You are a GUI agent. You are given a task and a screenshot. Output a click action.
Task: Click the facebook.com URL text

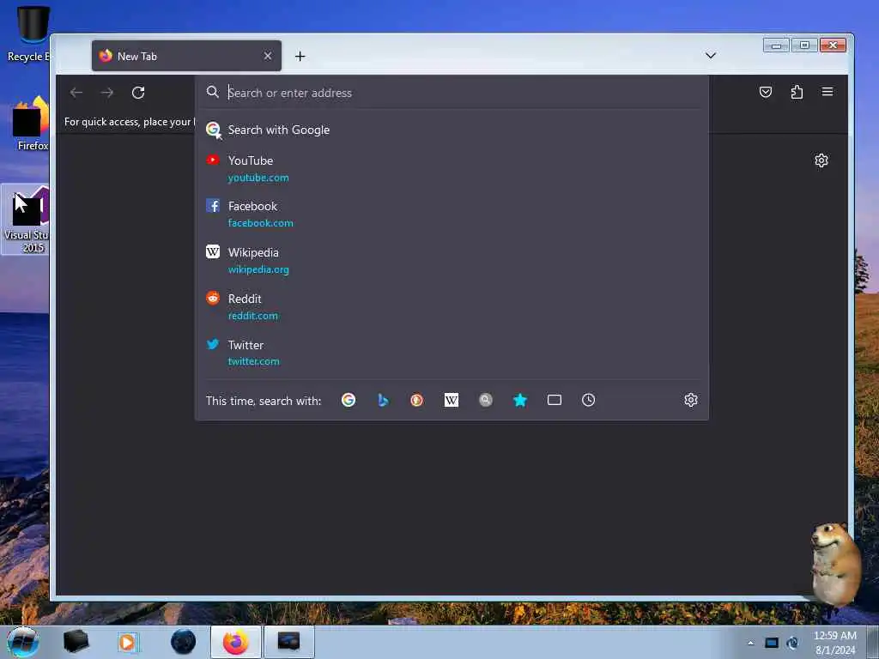tap(261, 223)
